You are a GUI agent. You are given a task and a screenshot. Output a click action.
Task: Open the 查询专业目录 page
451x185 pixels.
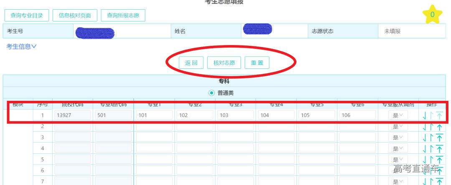(27, 15)
